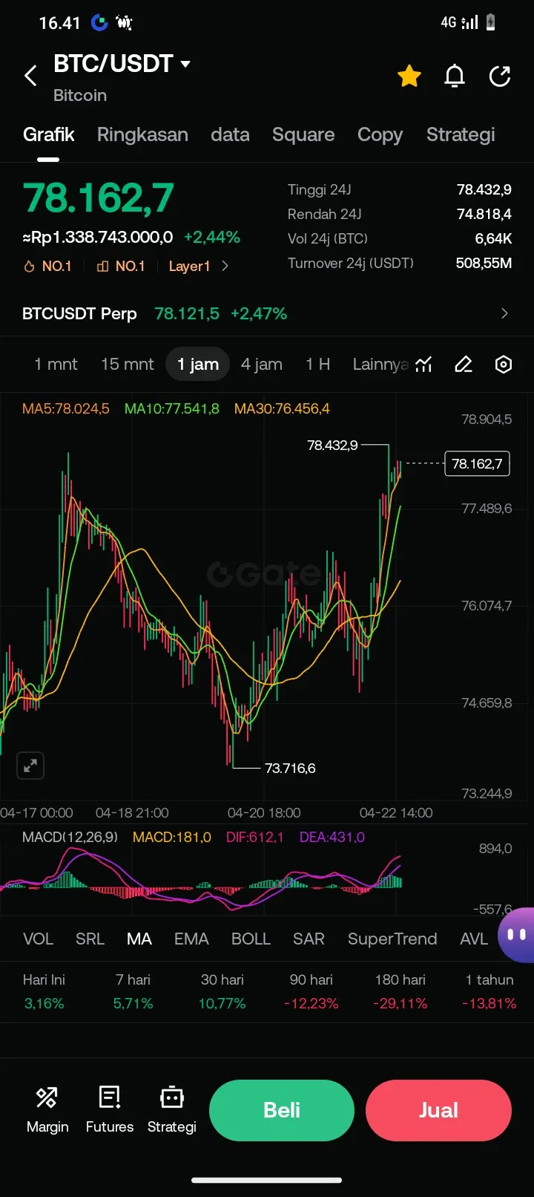Tap DIF:612,1 value
The image size is (534, 1197).
click(254, 837)
